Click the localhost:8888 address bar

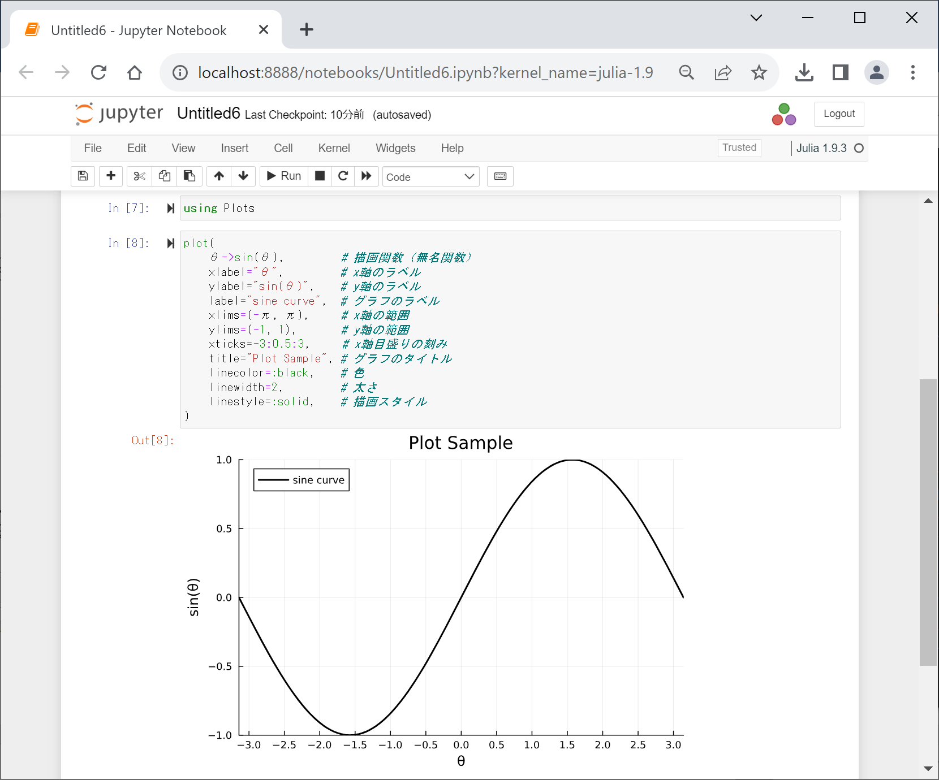pyautogui.click(x=425, y=72)
